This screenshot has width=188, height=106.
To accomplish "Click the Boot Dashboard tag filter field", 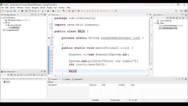I will 24,79.
